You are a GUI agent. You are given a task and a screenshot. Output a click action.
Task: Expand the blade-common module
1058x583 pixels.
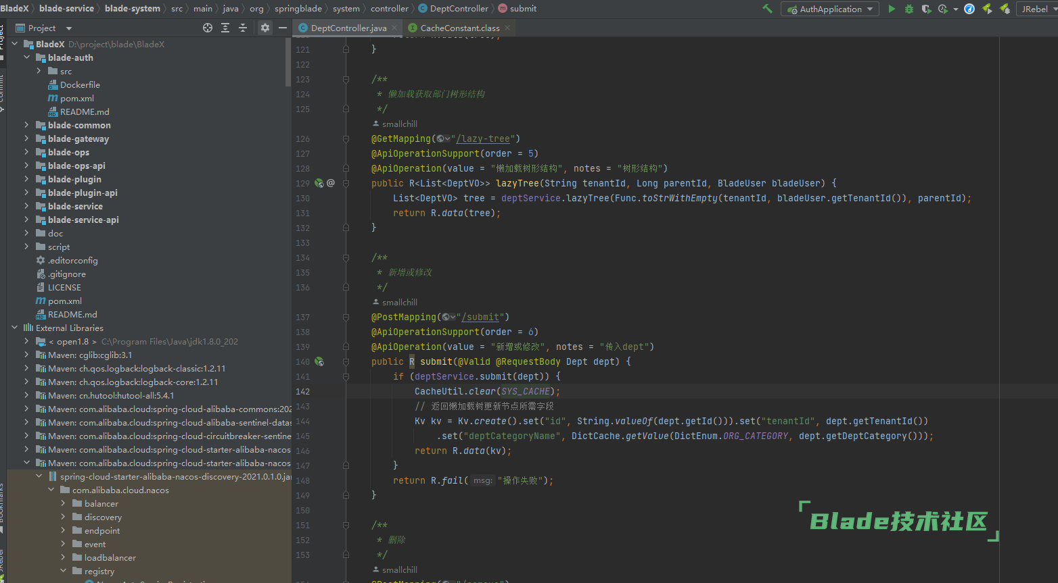pyautogui.click(x=27, y=125)
